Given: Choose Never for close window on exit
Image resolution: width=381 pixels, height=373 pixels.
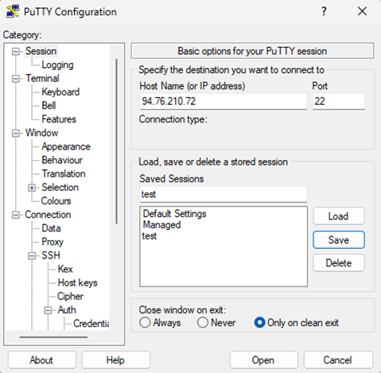Looking at the screenshot, I should (203, 323).
